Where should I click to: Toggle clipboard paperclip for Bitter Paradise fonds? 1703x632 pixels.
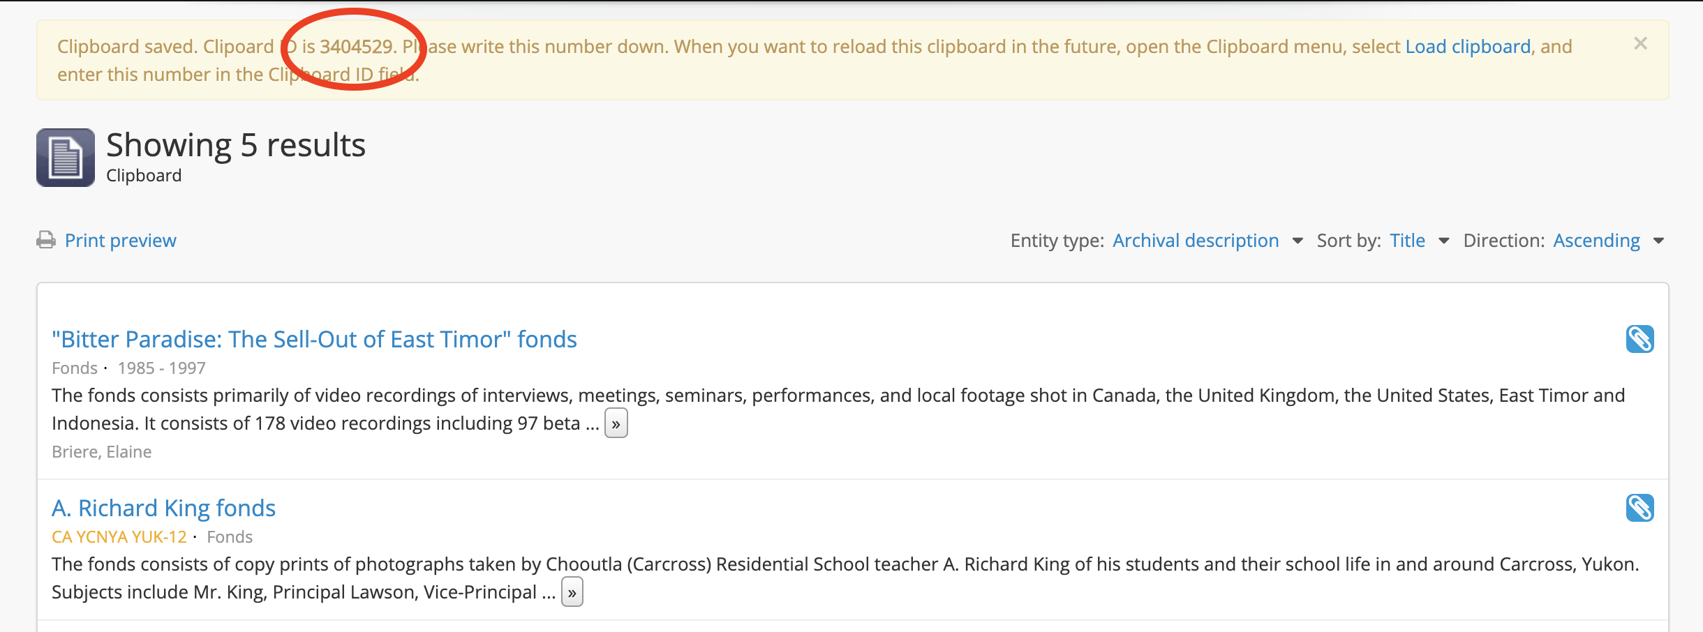coord(1639,340)
